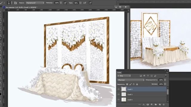Screen dimensions: 191x107
Task: Lock transparent pixels in Layers panel
Action: pyautogui.click(x=127, y=84)
